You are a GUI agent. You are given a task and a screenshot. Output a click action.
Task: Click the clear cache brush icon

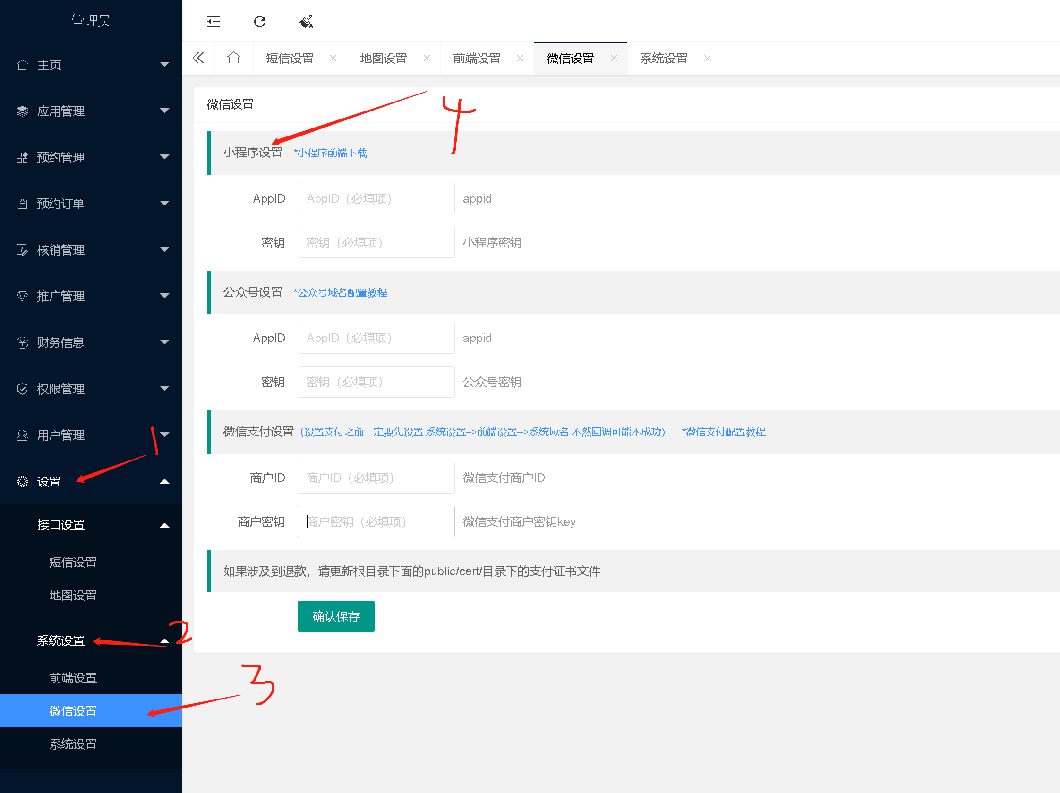click(x=306, y=22)
